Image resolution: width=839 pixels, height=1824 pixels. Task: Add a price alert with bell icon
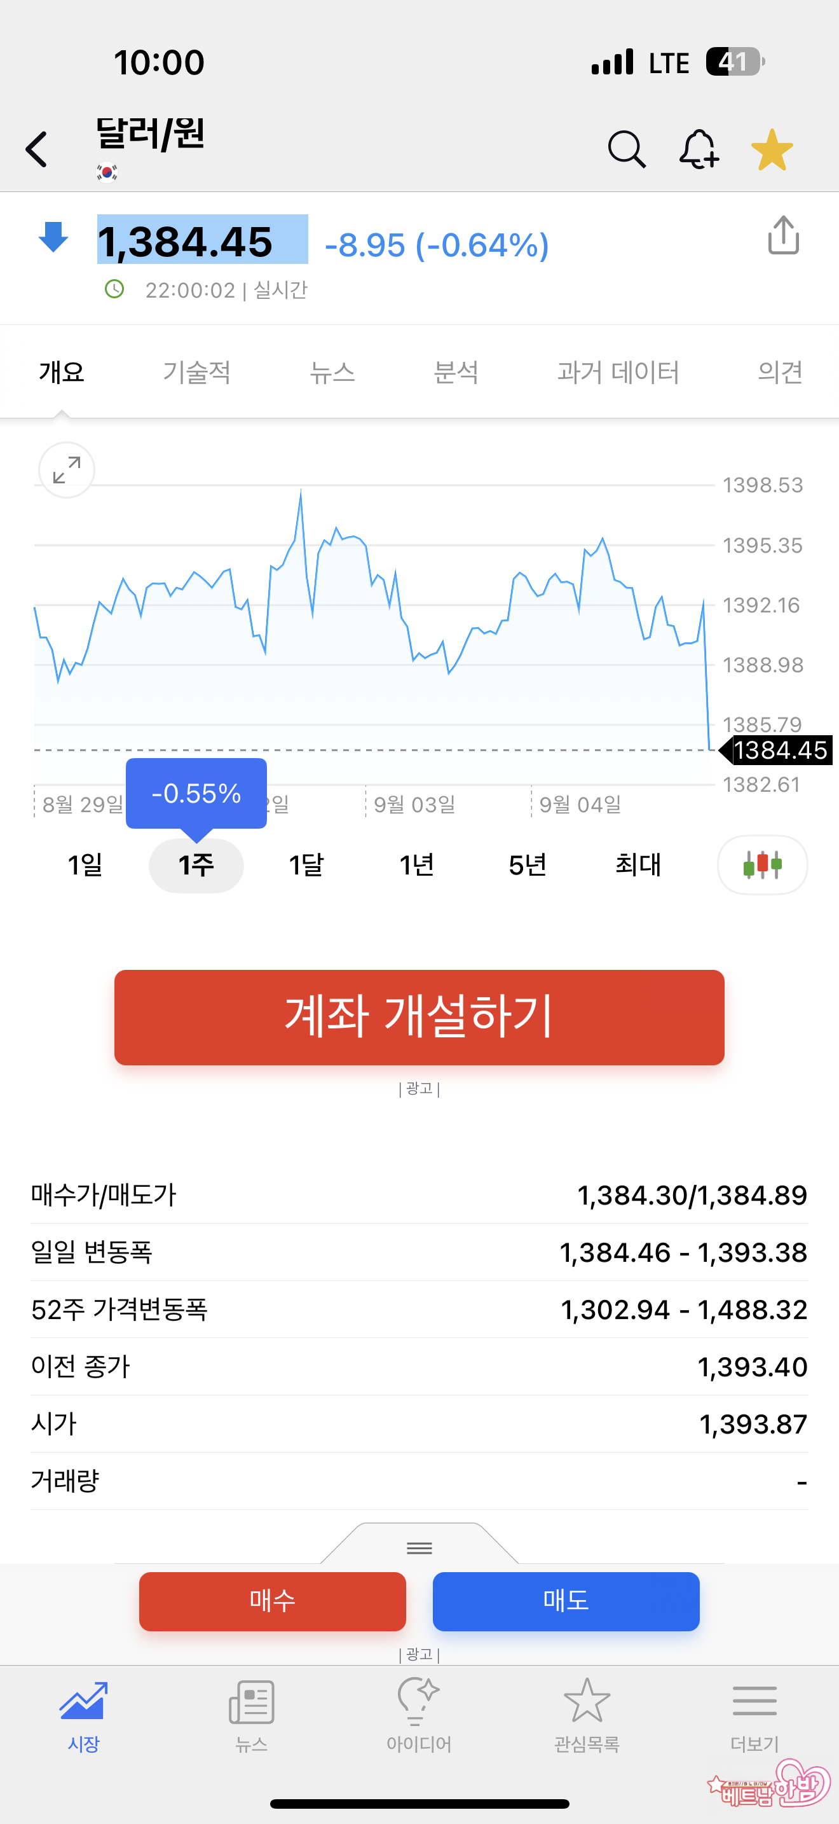pos(699,149)
